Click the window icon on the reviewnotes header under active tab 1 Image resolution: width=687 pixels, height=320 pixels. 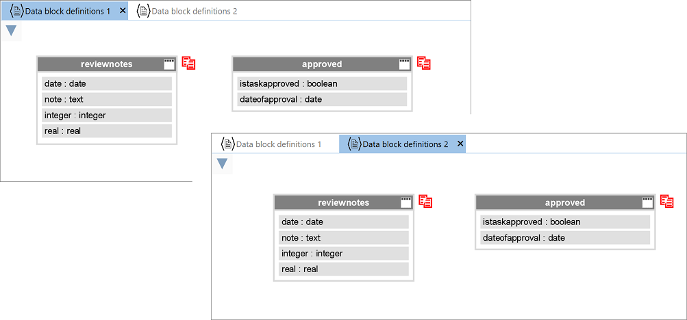(x=169, y=64)
